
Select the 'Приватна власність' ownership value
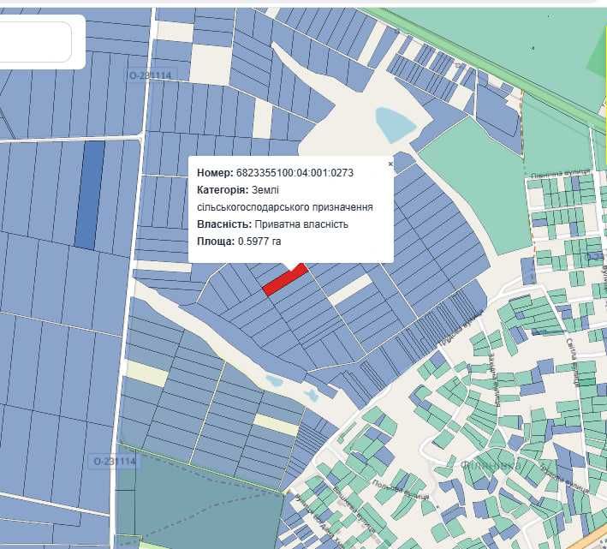301,224
